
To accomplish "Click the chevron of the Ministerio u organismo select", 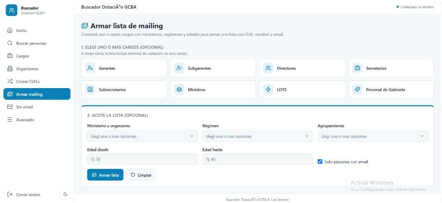I will coord(192,136).
